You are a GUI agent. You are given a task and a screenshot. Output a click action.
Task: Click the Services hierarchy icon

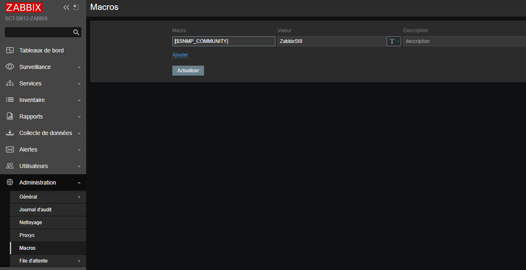pos(10,83)
